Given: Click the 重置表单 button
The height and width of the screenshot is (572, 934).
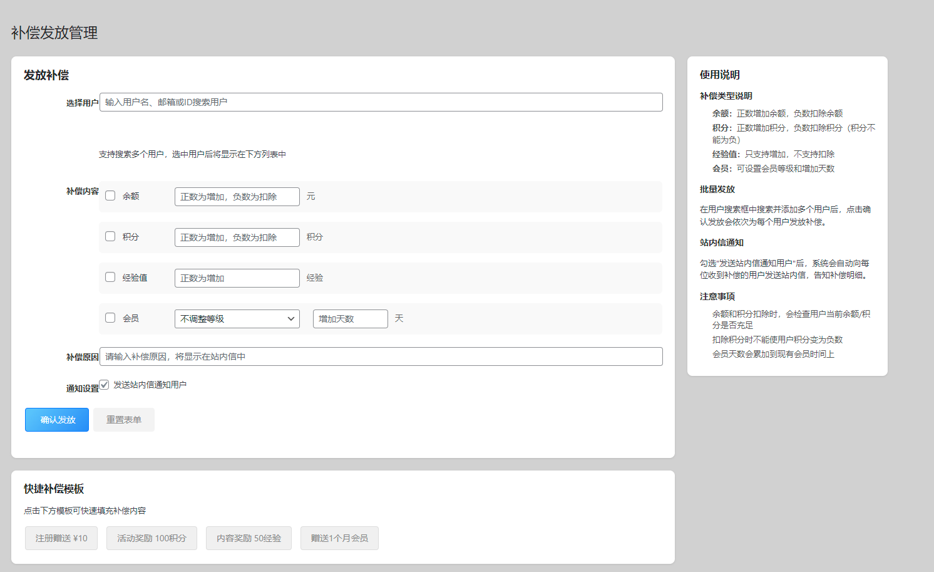Looking at the screenshot, I should pyautogui.click(x=124, y=420).
